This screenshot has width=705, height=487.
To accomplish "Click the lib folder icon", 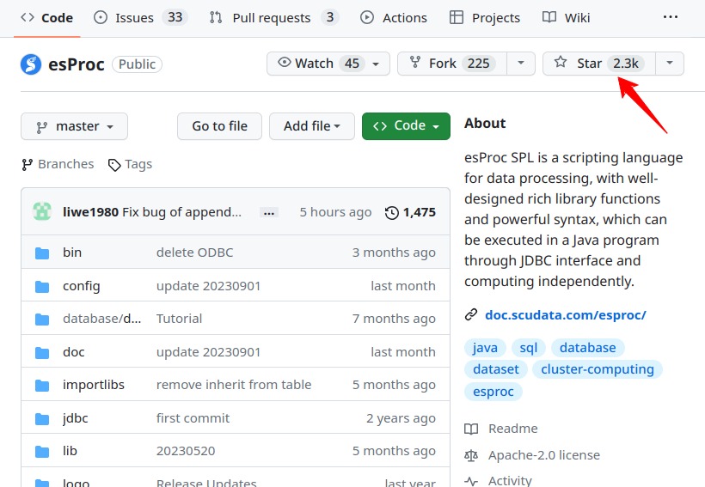I will 42,451.
